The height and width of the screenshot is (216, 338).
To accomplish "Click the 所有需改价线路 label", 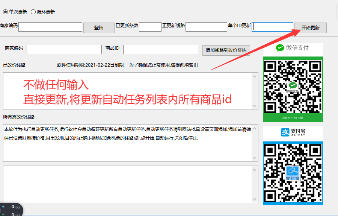I will tap(19, 117).
